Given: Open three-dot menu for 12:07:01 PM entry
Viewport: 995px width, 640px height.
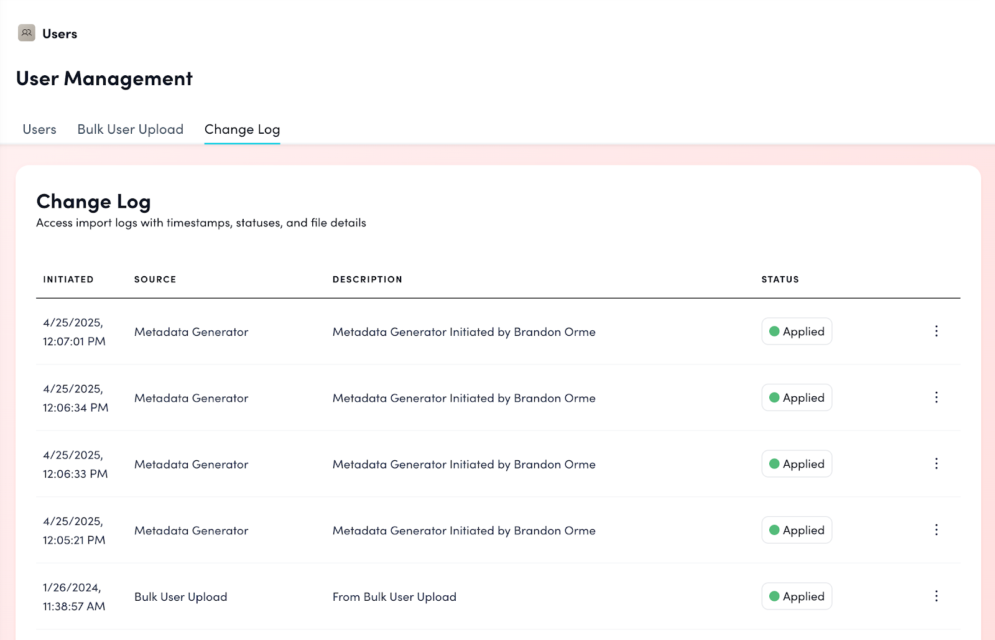Looking at the screenshot, I should (x=936, y=332).
